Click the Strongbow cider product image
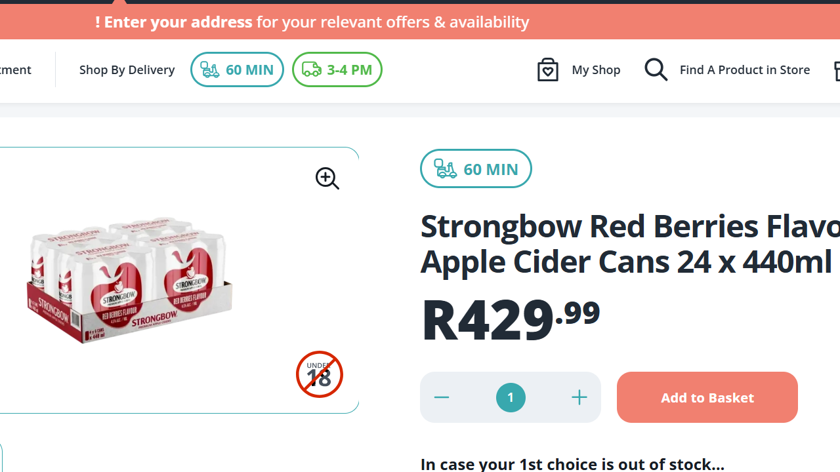Image resolution: width=840 pixels, height=472 pixels. (x=130, y=281)
